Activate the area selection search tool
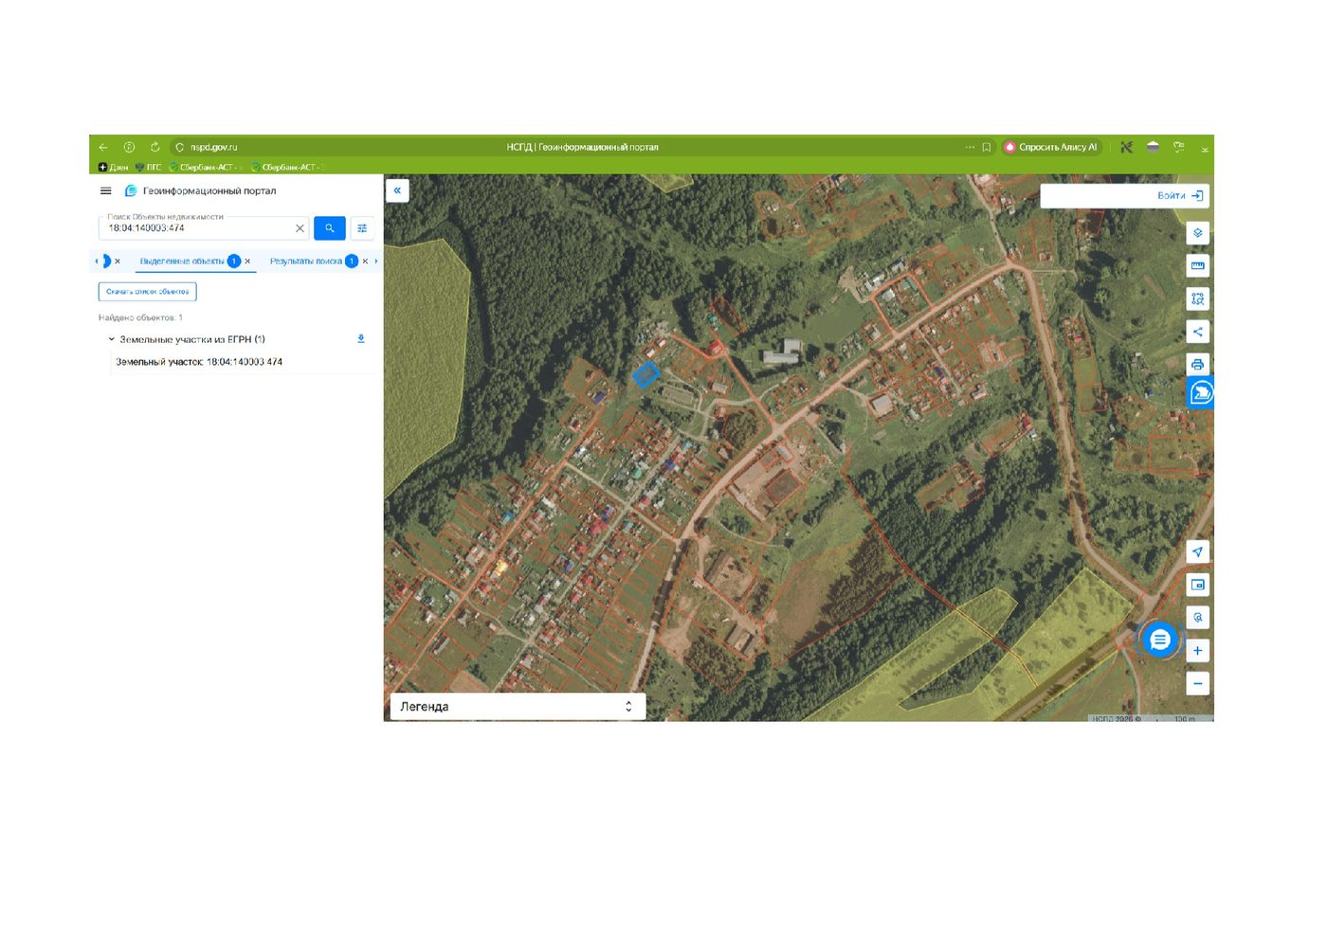The image size is (1327, 938). click(x=1197, y=299)
